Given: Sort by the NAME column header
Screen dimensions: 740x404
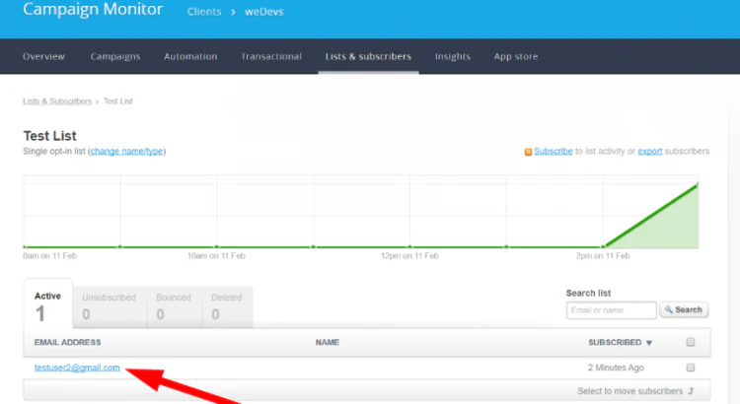Looking at the screenshot, I should [x=327, y=342].
